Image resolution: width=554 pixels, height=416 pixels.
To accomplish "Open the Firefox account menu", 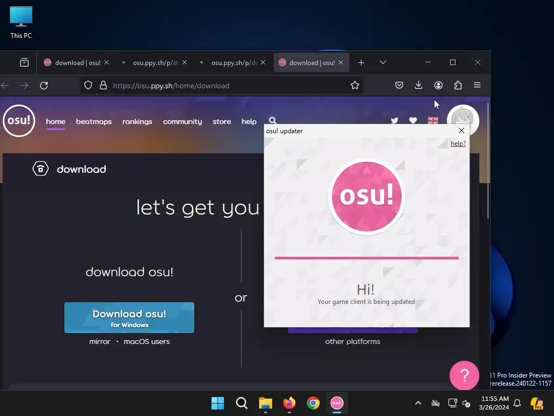I will click(x=438, y=85).
